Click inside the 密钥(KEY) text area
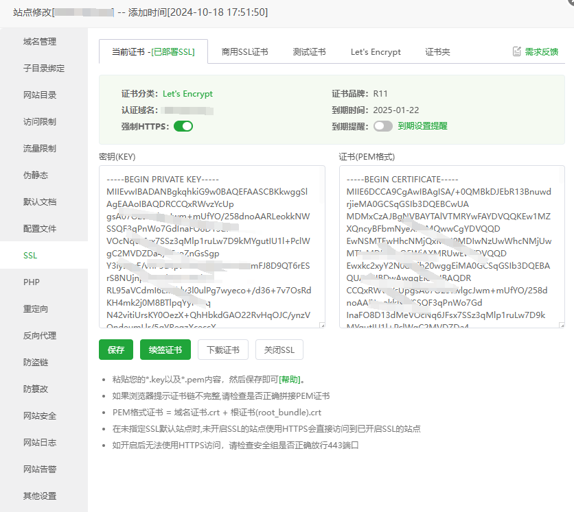Viewport: 574px width, 512px height. 212,247
